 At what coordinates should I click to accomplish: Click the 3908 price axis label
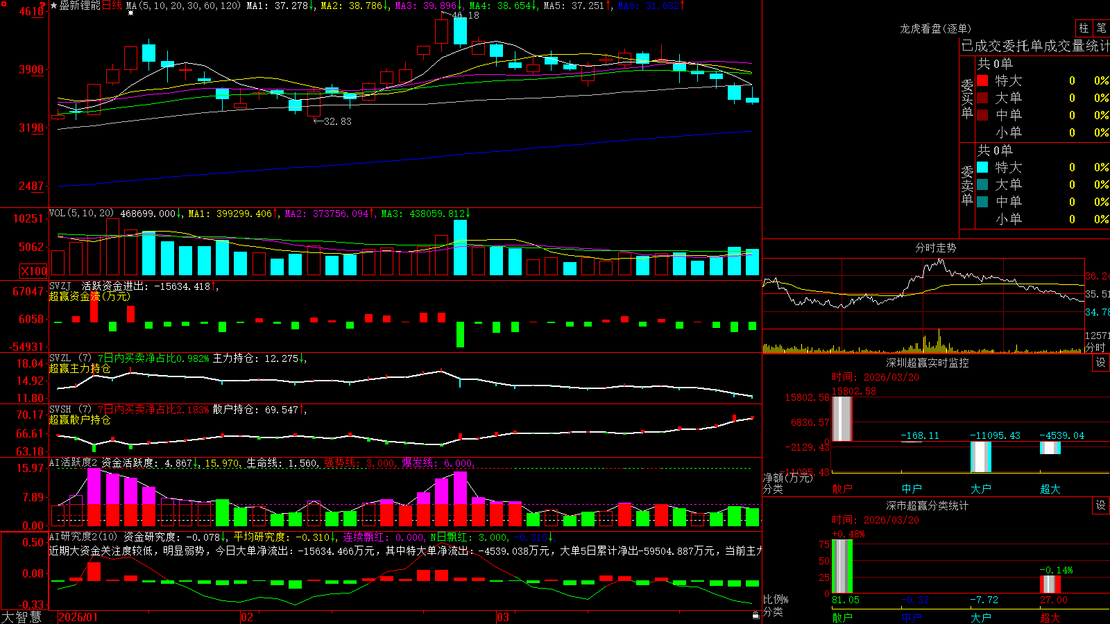point(31,69)
